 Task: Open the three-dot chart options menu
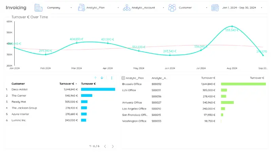coord(112,78)
